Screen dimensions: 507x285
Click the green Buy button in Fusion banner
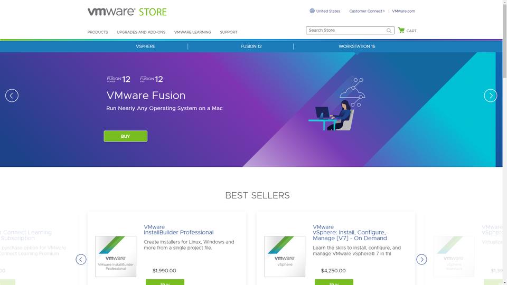[126, 136]
